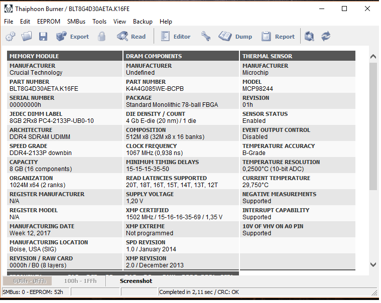Click the clock frequency 1067 MHz value
Viewport: 381px width, 303px height.
coord(154,153)
